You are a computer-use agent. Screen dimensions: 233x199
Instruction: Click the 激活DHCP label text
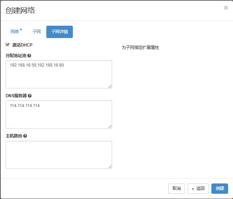point(22,45)
